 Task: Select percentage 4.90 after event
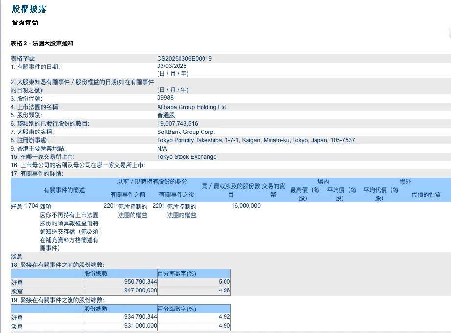(x=225, y=326)
